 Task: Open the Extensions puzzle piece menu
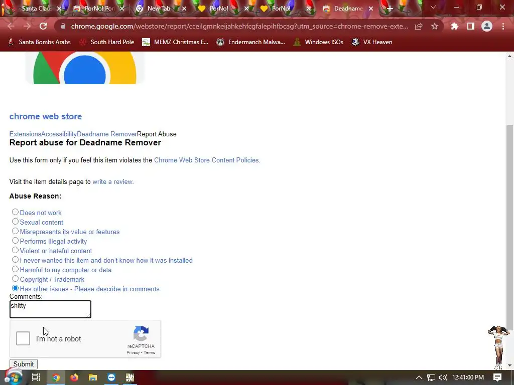[x=454, y=26]
